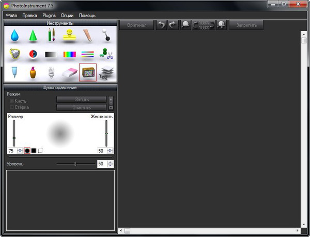Pick the pencil and brush tool
Viewport: 310px width, 237px height.
click(x=51, y=36)
